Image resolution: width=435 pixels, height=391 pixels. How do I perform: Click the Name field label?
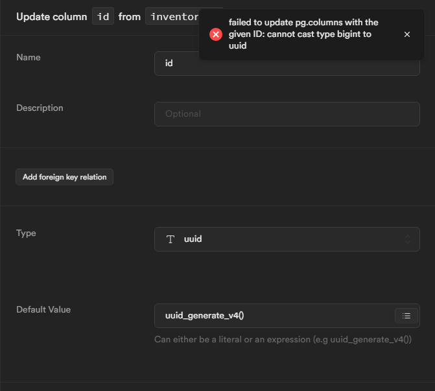coord(29,57)
